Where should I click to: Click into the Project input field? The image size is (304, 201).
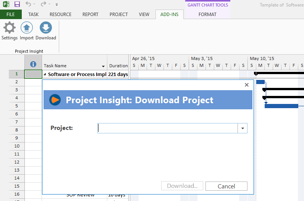[x=167, y=128]
